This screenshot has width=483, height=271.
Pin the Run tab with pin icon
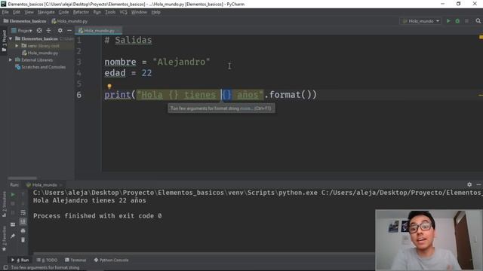tap(13, 236)
